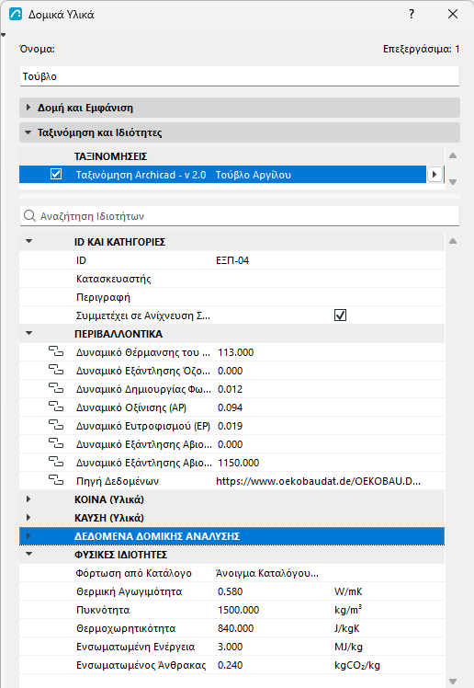Click properties list scroll down arrow
Screen dimensions: 474x688
pos(453,682)
